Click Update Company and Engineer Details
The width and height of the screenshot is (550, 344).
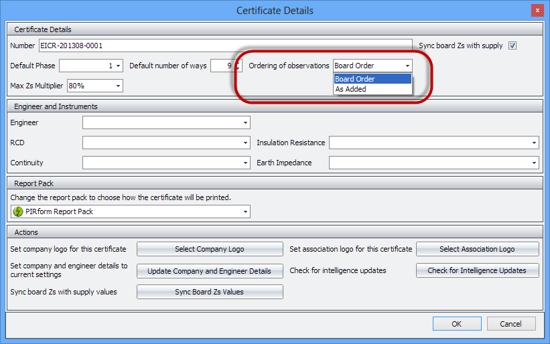[210, 271]
